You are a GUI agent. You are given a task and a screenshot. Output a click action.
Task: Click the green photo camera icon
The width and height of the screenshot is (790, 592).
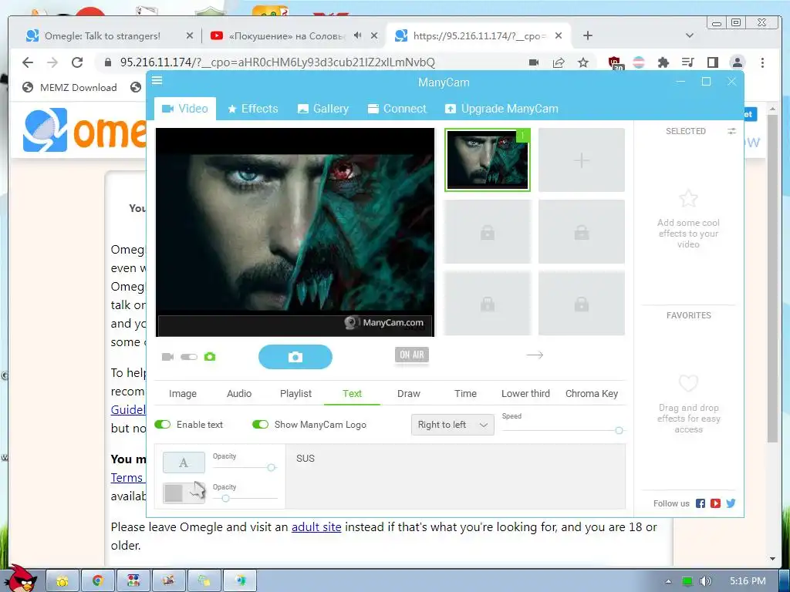click(x=210, y=357)
